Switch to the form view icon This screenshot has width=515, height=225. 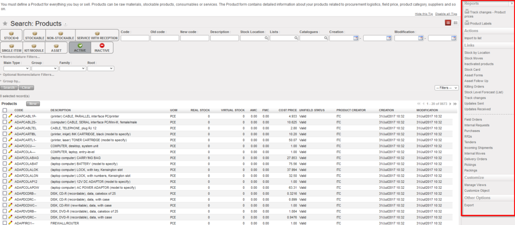[x=456, y=23]
